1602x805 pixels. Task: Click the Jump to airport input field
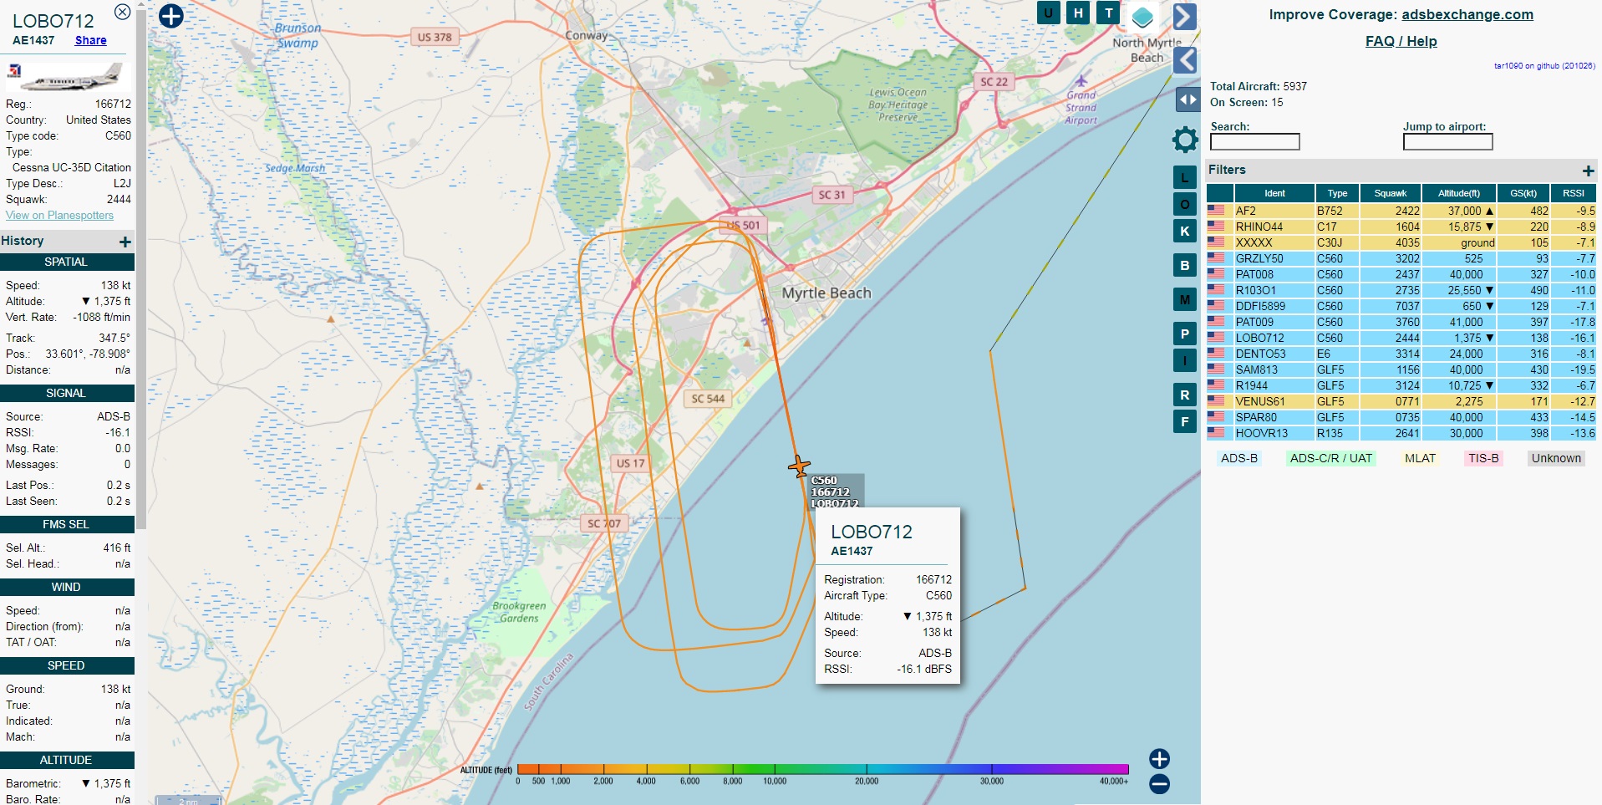click(x=1447, y=142)
